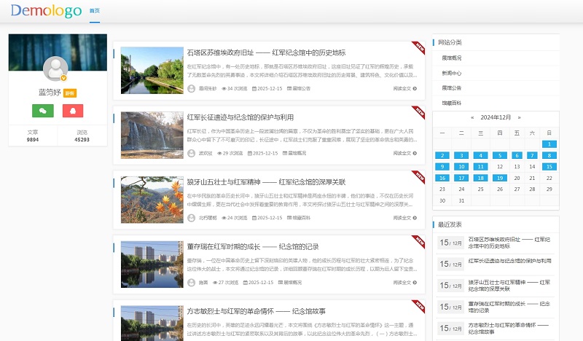The width and height of the screenshot is (583, 341).
Task: Select day 19 in the calendar
Action: pos(500,178)
